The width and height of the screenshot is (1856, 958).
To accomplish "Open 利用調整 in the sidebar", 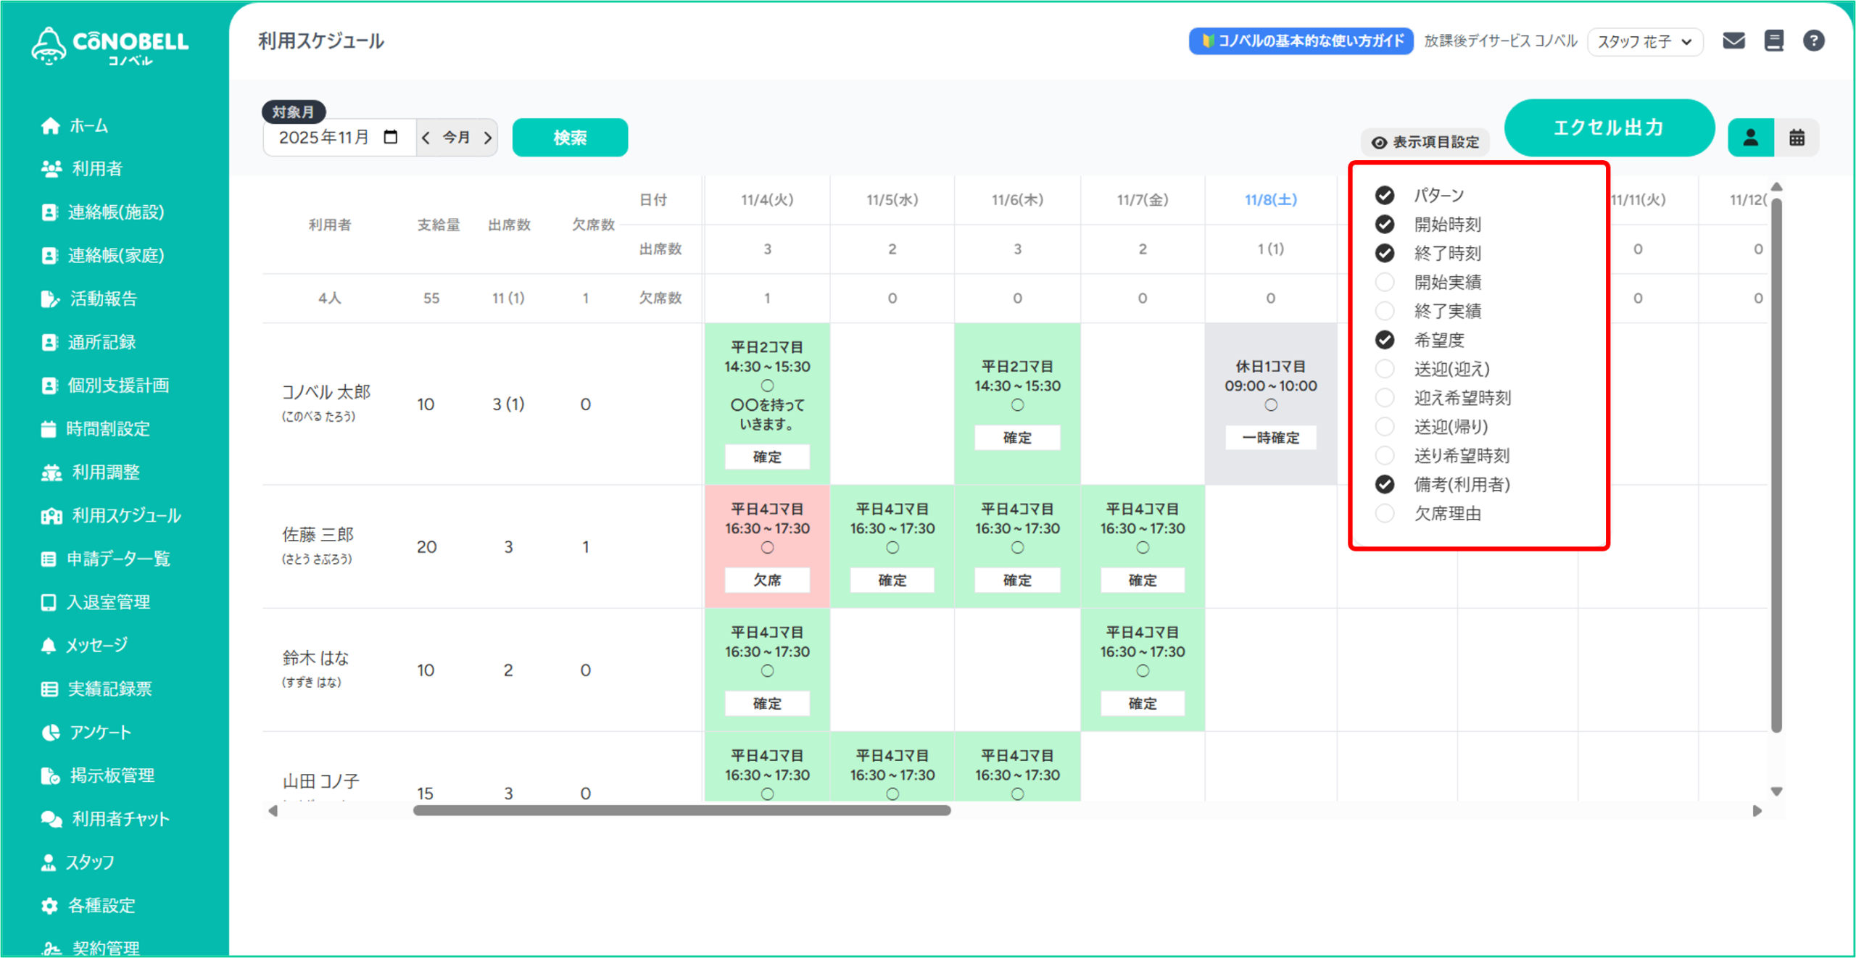I will coord(105,472).
